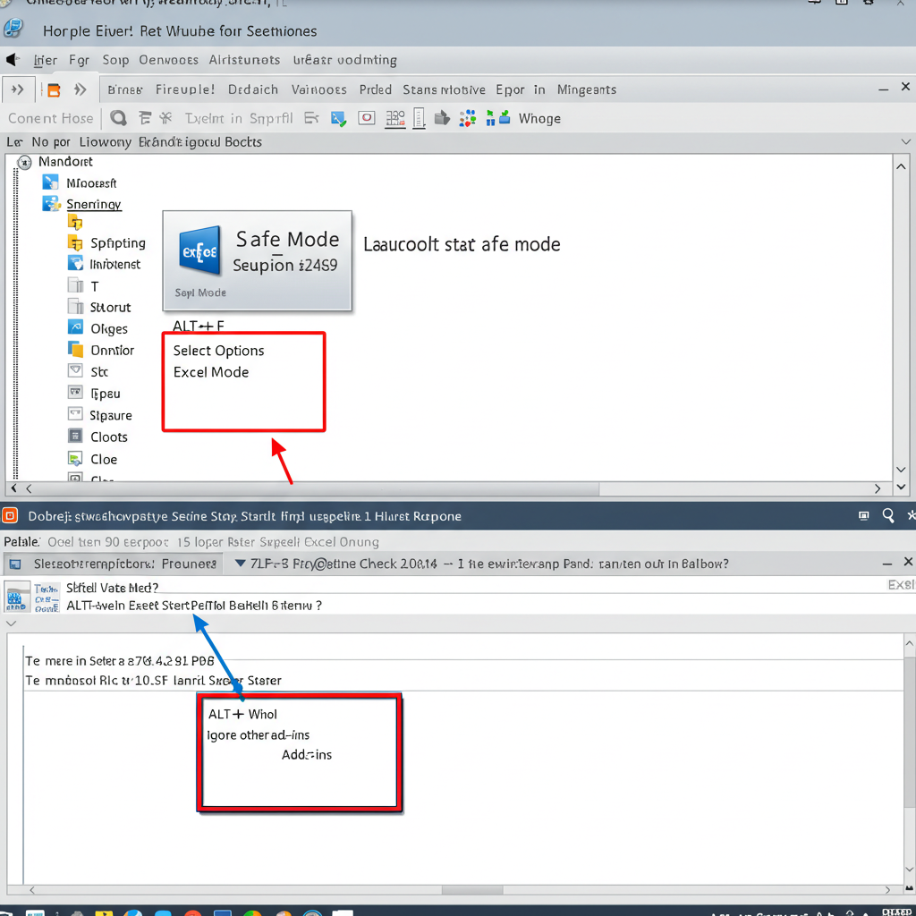The width and height of the screenshot is (916, 916).
Task: Select the Stpaure tree item
Action: pyautogui.click(x=111, y=415)
